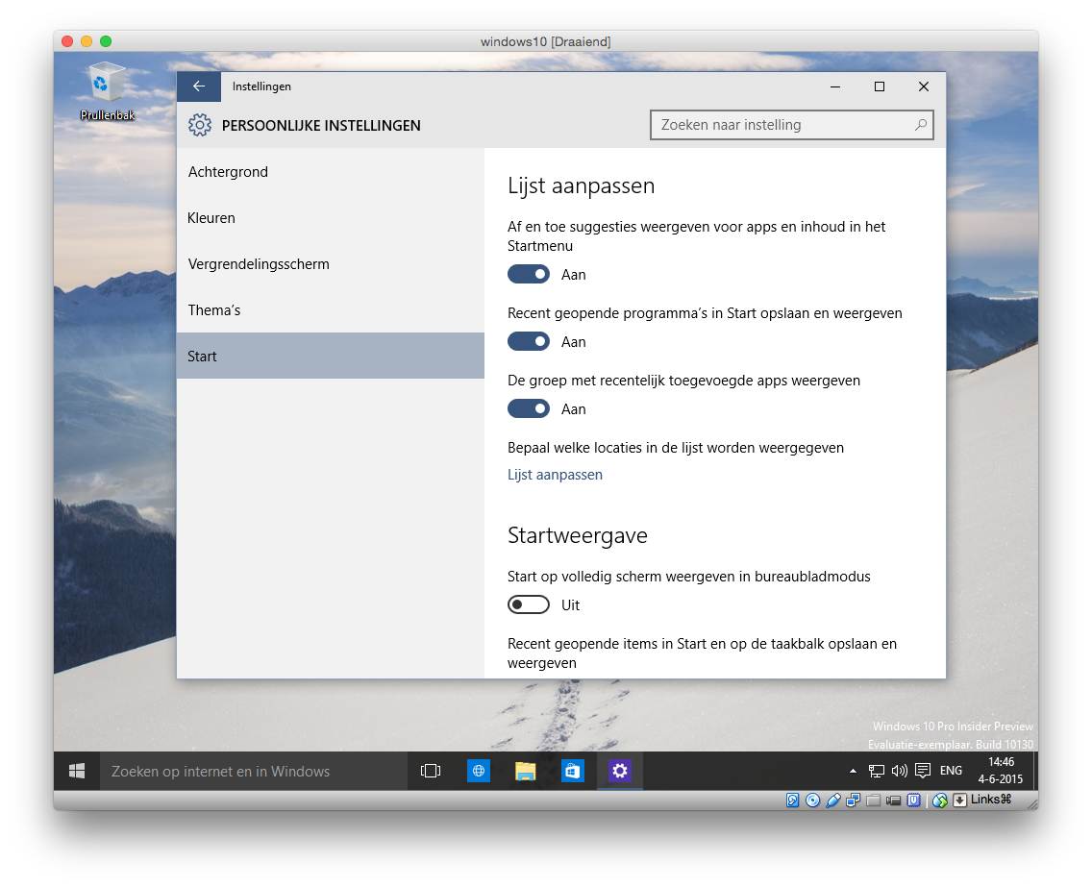Image resolution: width=1092 pixels, height=887 pixels.
Task: Select Achtergrond in the sidebar
Action: pyautogui.click(x=229, y=172)
